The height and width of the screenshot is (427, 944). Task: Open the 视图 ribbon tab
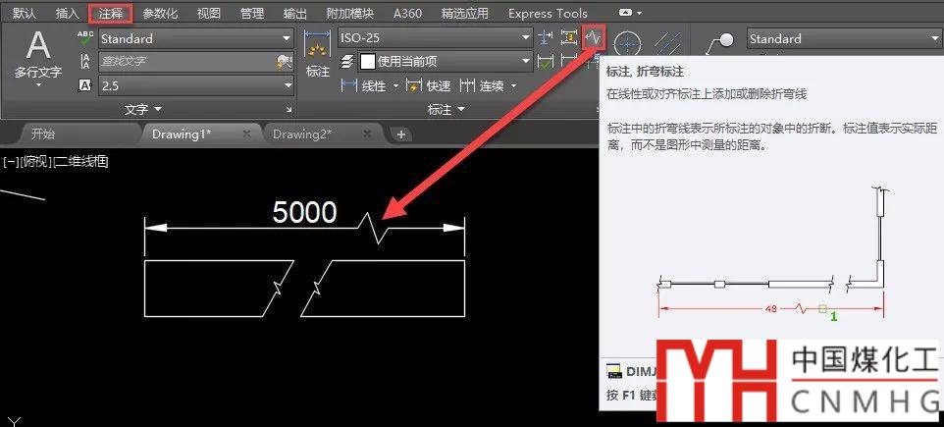click(x=208, y=13)
